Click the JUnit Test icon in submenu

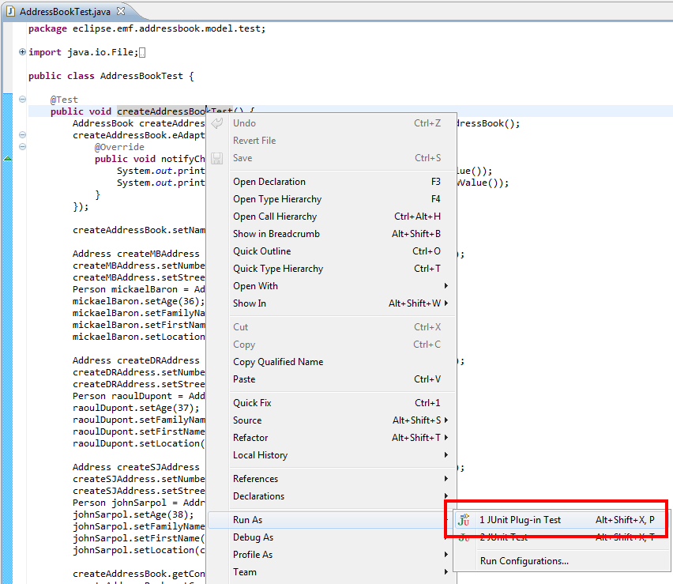[464, 537]
